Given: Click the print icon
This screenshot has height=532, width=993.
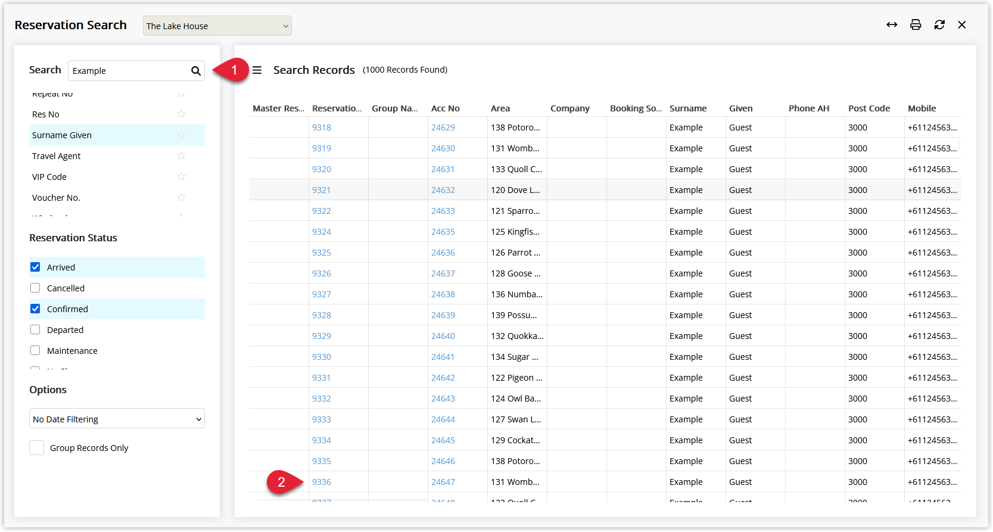Looking at the screenshot, I should 916,24.
